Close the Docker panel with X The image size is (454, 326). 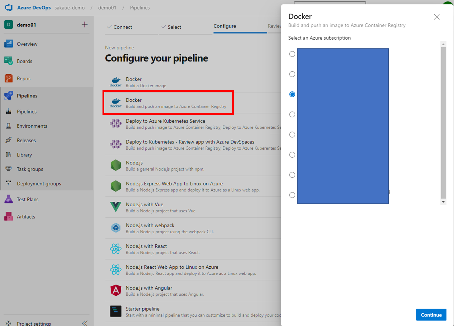(437, 17)
